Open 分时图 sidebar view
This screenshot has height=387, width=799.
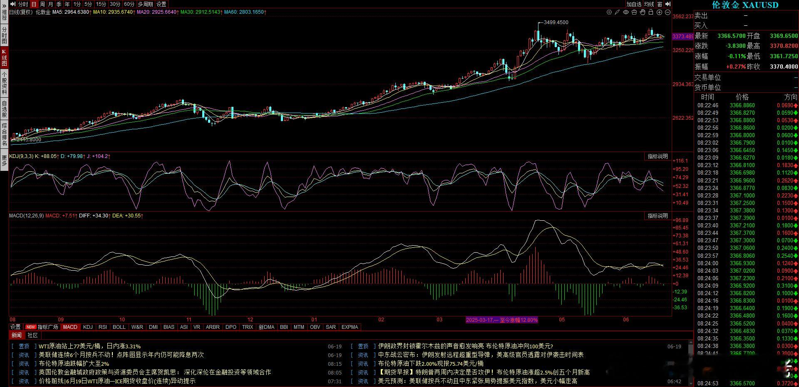click(4, 35)
